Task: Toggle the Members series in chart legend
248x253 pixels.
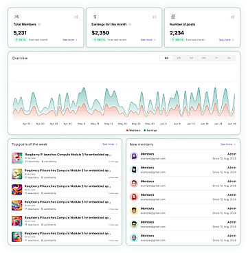Action: pos(133,130)
